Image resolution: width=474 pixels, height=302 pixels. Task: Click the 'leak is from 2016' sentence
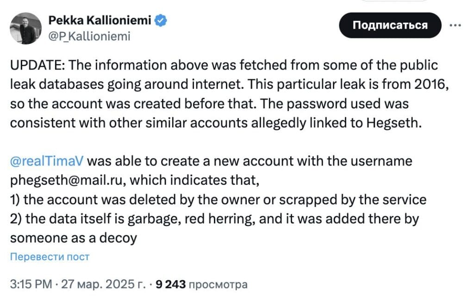tap(348, 84)
